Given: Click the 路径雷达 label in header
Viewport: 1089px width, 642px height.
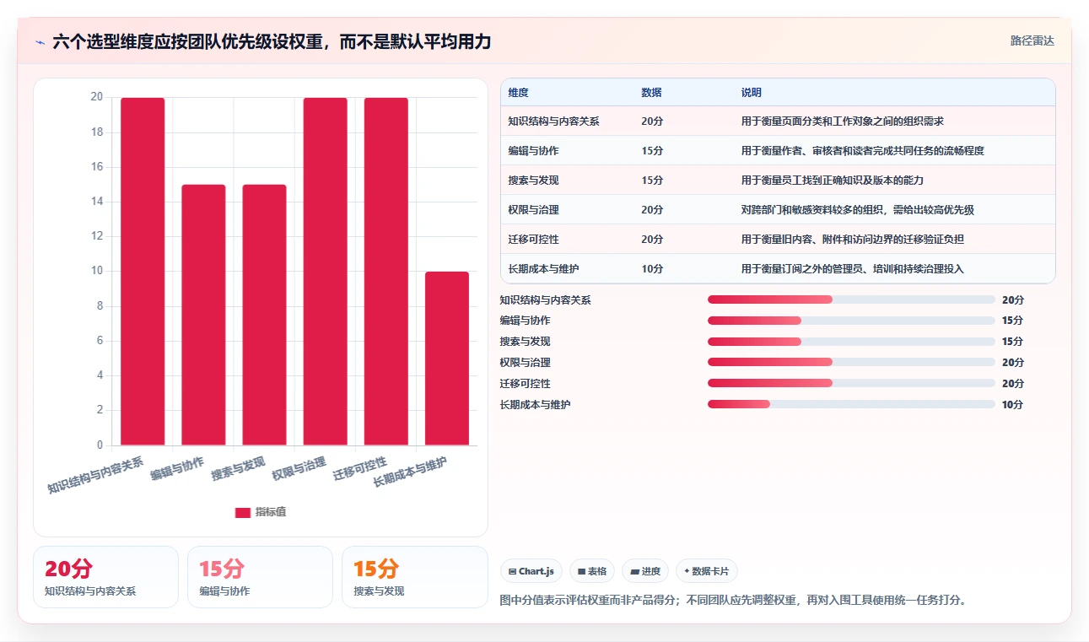Looking at the screenshot, I should tap(1032, 40).
